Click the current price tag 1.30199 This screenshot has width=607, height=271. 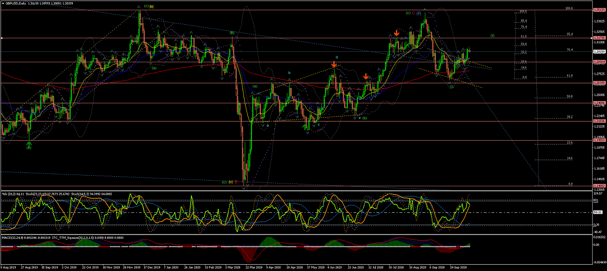(599, 52)
